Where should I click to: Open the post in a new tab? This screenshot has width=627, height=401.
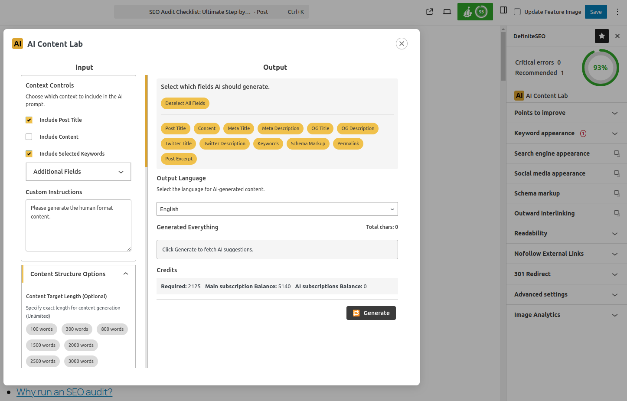pyautogui.click(x=429, y=12)
